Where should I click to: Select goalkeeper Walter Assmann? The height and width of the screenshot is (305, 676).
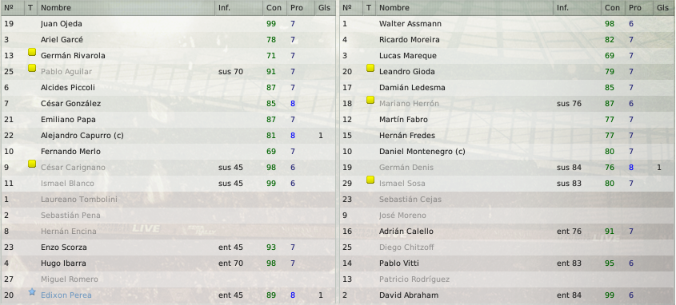[x=507, y=24]
